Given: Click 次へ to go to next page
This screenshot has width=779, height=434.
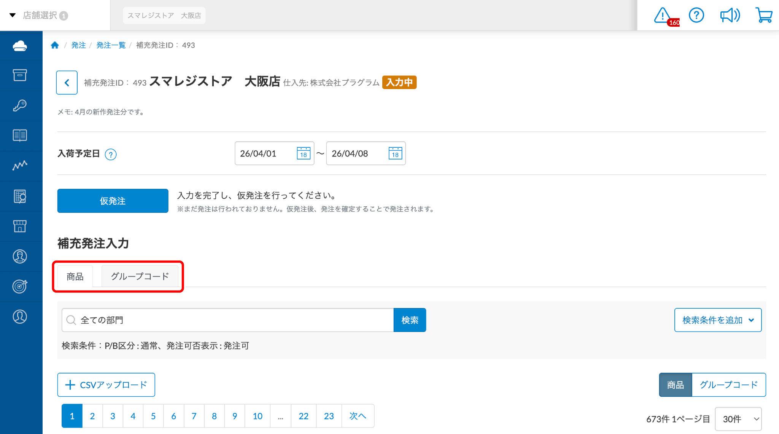Looking at the screenshot, I should tap(358, 416).
